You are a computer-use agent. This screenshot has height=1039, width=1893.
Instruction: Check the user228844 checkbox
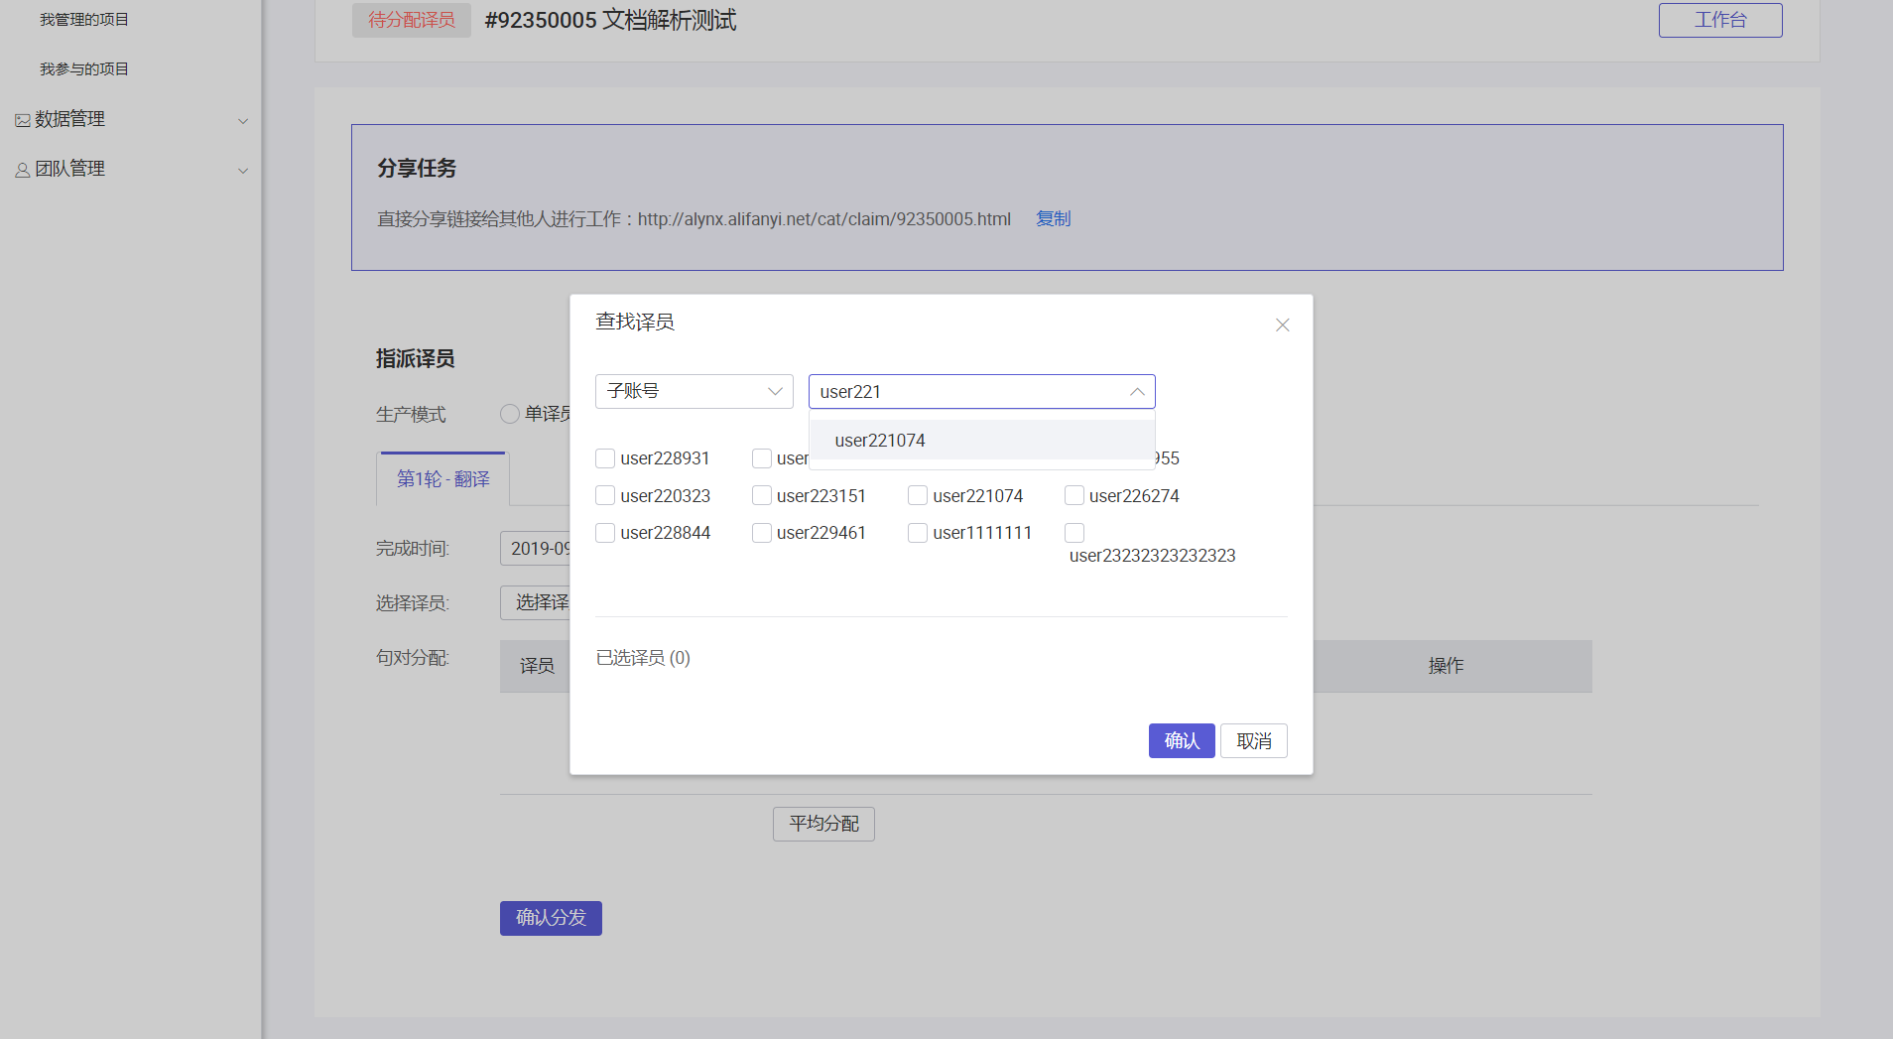point(605,533)
